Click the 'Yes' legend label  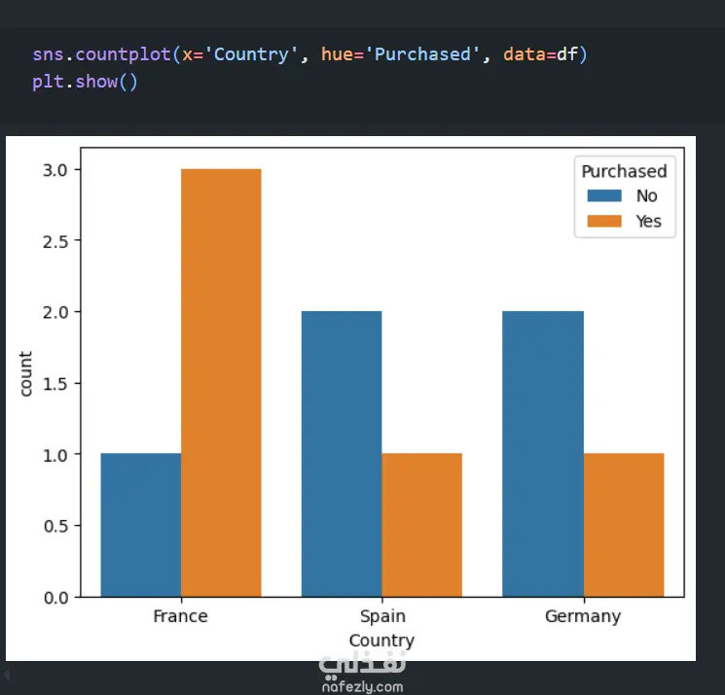[648, 222]
